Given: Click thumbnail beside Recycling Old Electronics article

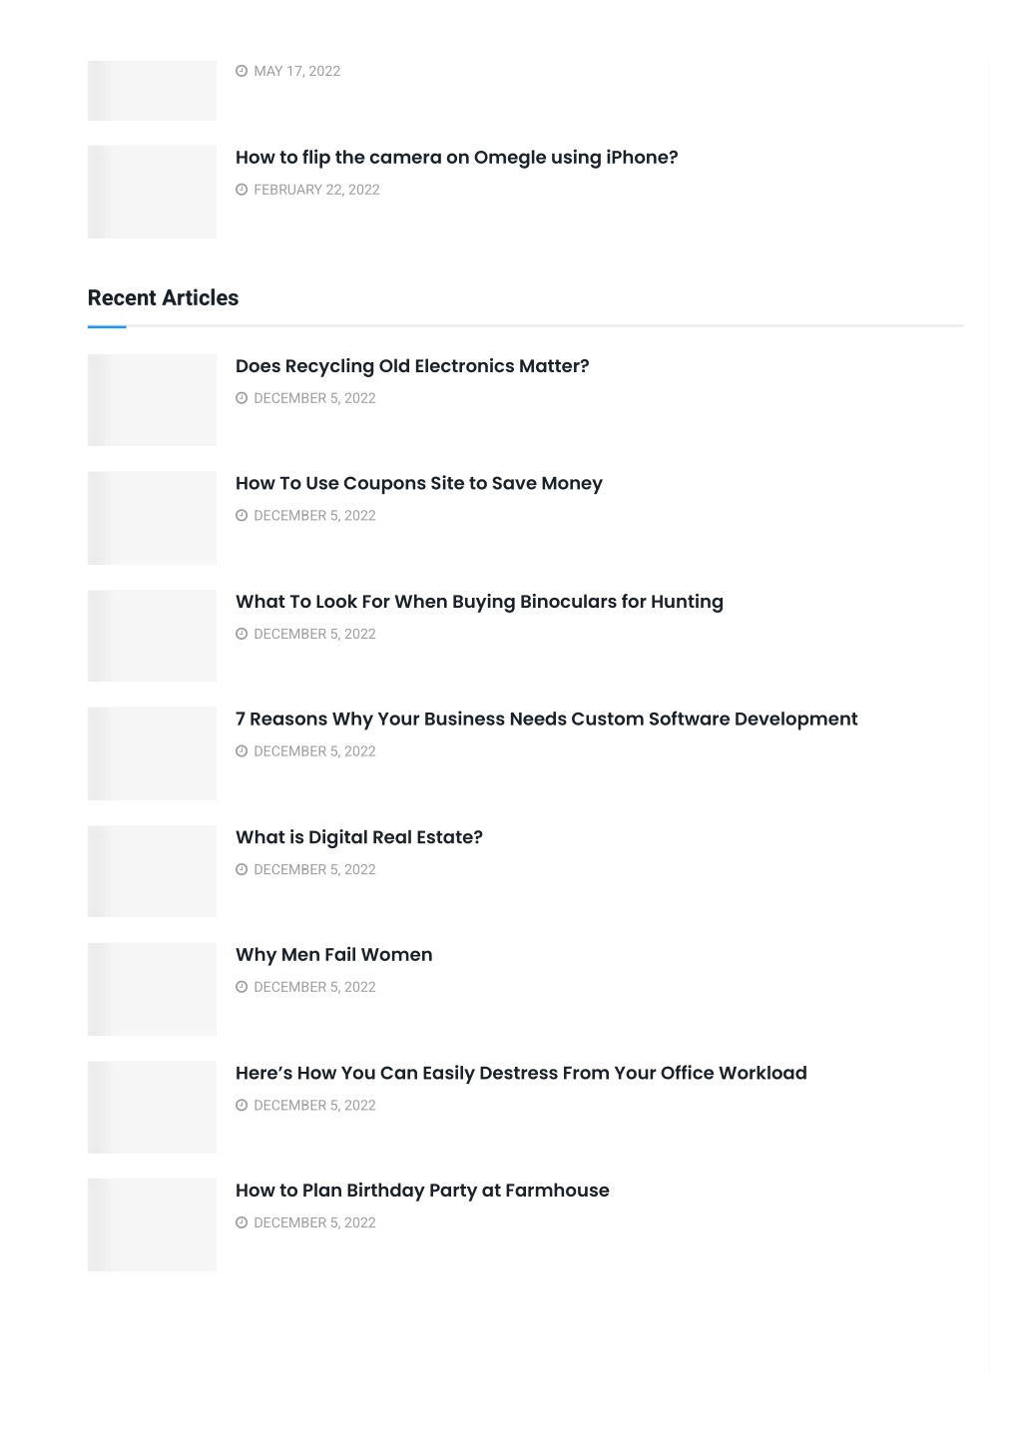Looking at the screenshot, I should click(x=152, y=400).
